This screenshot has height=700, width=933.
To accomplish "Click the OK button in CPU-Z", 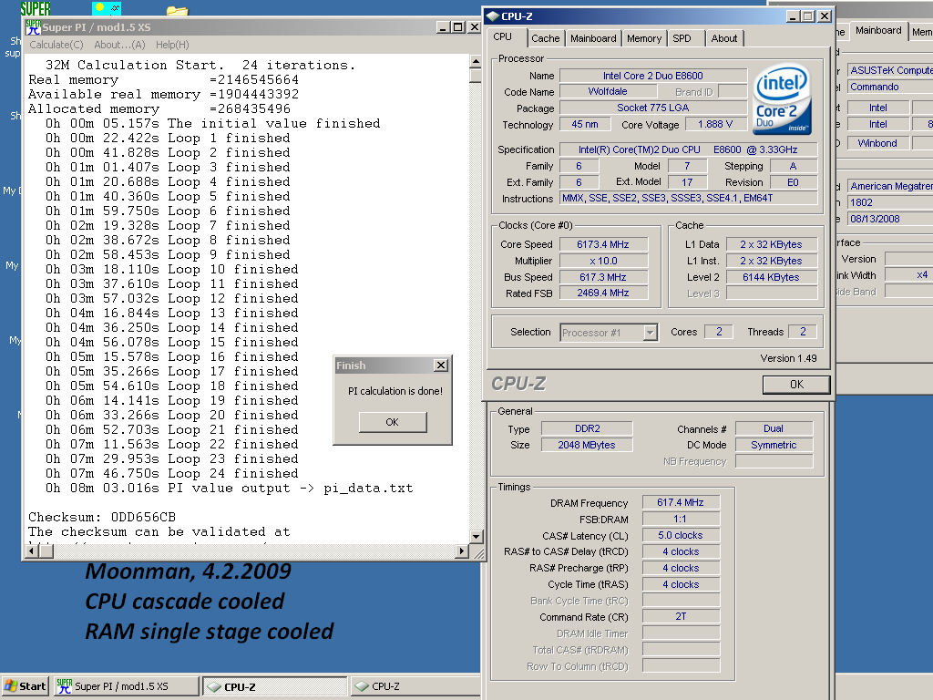I will 796,385.
